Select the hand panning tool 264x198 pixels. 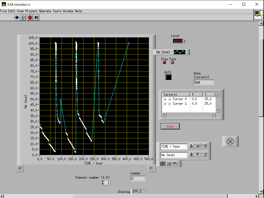175,164
